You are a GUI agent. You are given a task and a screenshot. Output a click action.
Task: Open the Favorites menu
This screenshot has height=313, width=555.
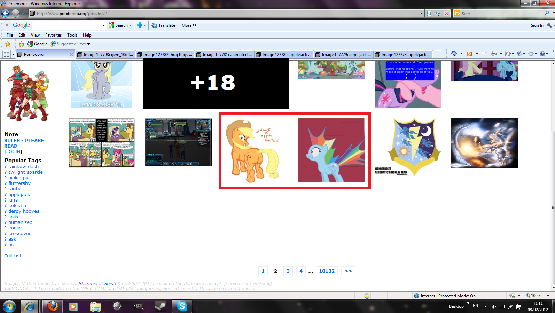tap(53, 35)
